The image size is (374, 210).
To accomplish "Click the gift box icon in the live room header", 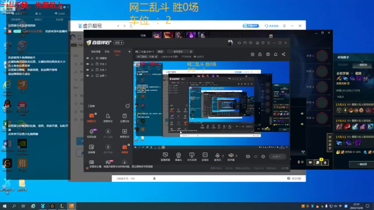I will click(252, 54).
